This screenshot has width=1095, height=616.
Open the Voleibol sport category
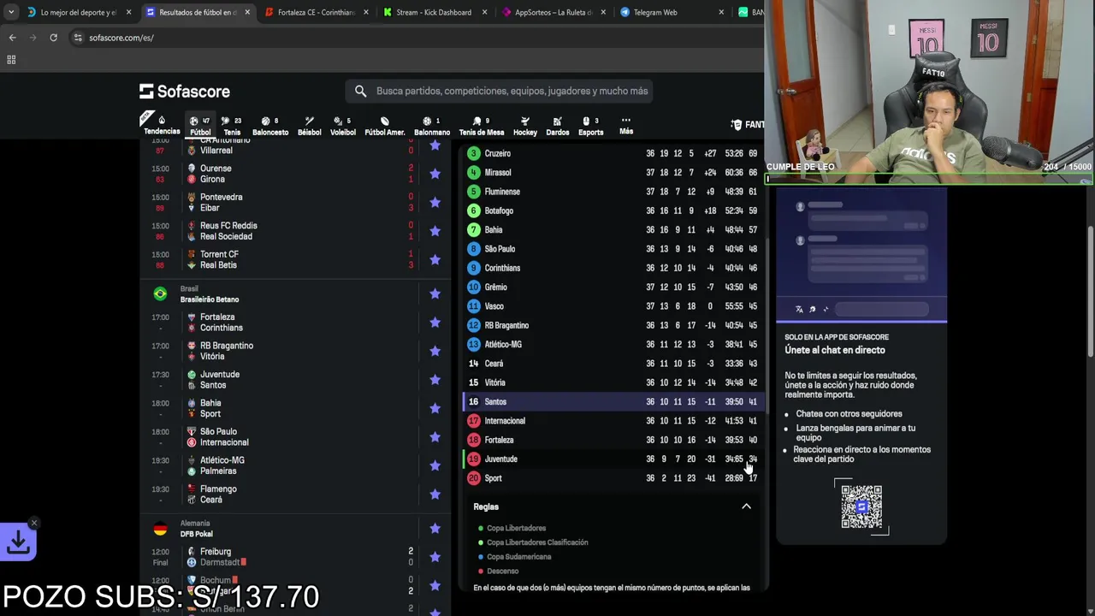pos(342,125)
